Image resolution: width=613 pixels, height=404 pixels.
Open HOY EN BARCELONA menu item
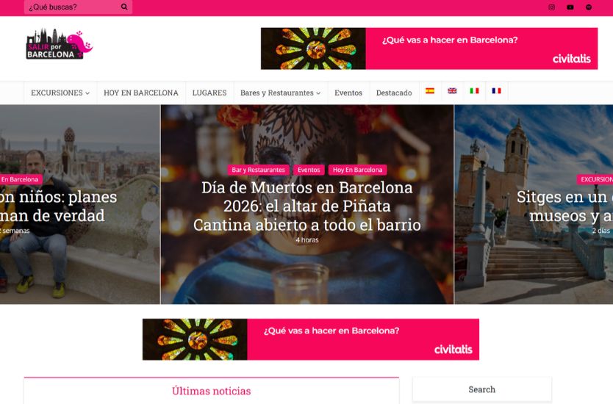tap(140, 93)
